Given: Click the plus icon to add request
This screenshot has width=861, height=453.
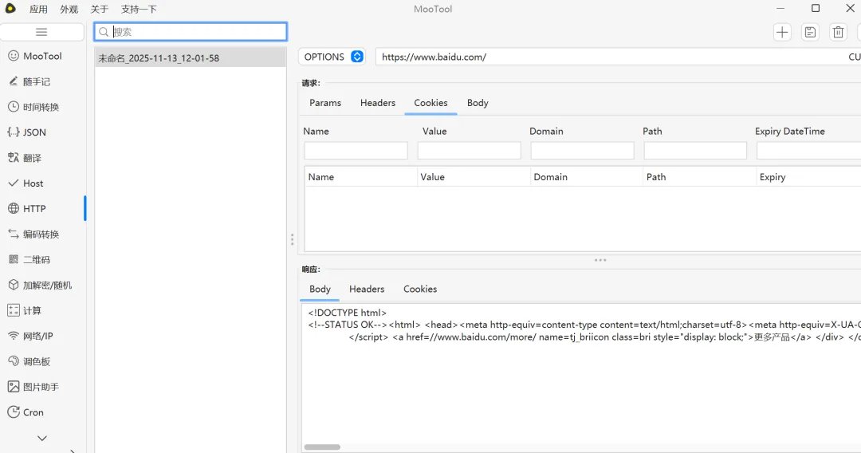Looking at the screenshot, I should 782,33.
